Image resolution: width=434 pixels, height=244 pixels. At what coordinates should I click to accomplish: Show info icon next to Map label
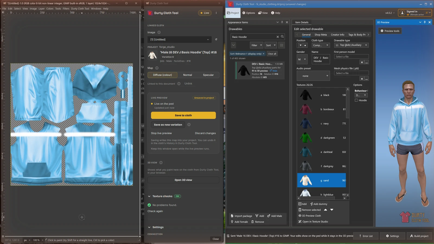click(157, 68)
